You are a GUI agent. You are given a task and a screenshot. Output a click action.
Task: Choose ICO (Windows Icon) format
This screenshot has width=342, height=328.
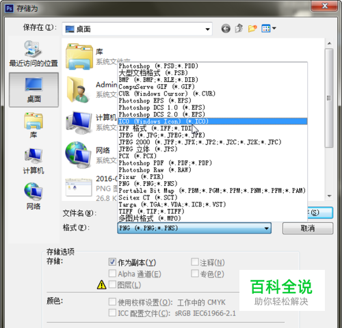[x=213, y=121]
